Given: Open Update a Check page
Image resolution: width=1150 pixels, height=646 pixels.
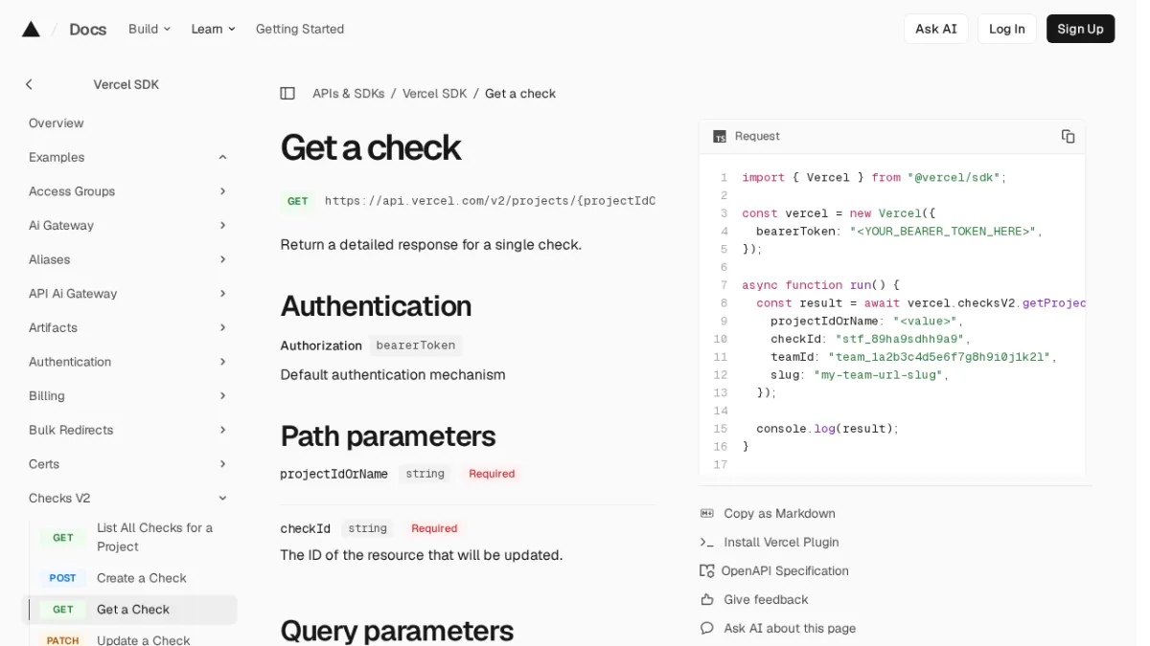Looking at the screenshot, I should pyautogui.click(x=144, y=640).
